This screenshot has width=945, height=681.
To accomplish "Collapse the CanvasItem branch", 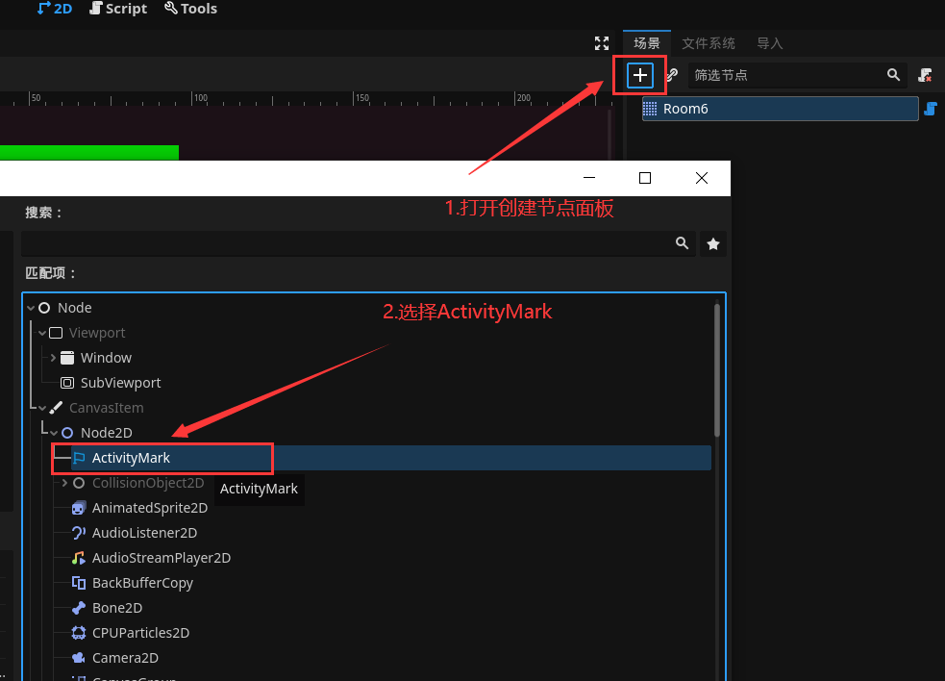I will (42, 409).
